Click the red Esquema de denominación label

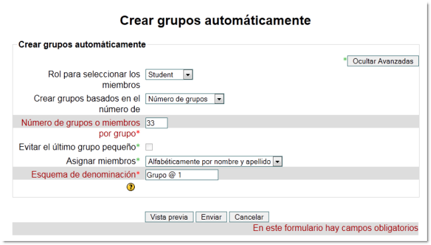click(83, 174)
